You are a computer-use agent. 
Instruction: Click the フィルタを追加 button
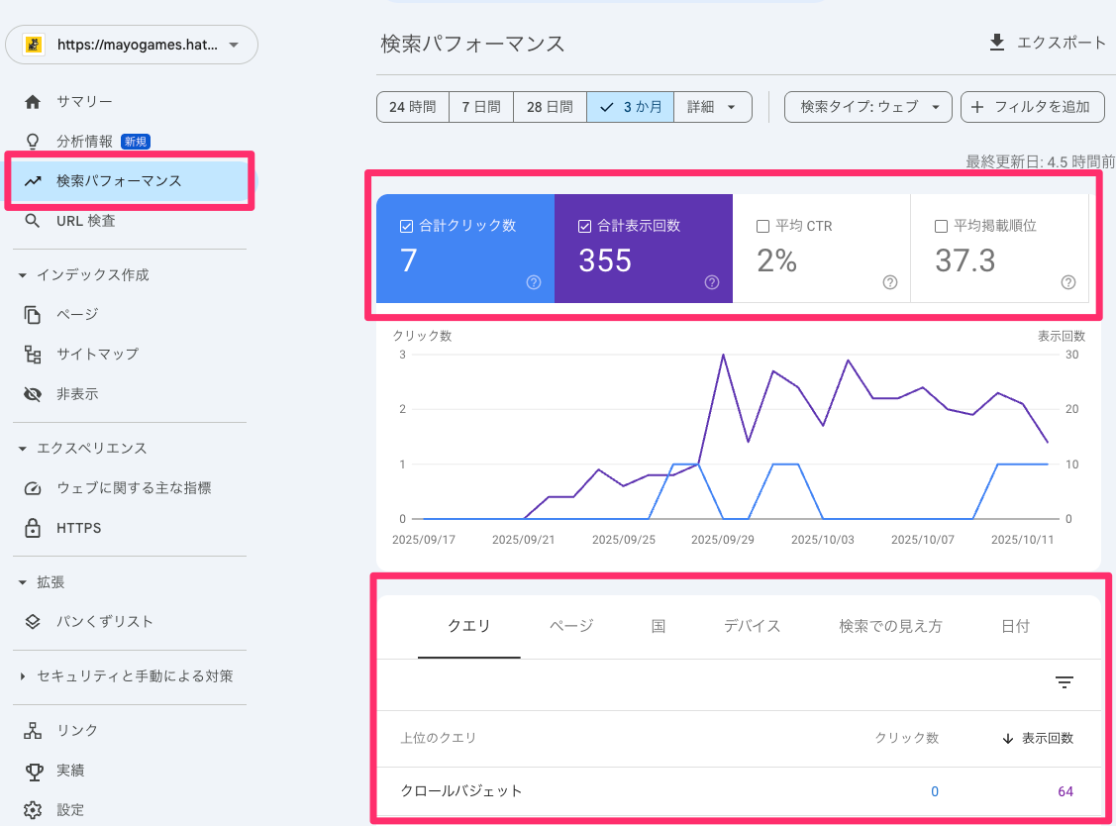pyautogui.click(x=1033, y=107)
